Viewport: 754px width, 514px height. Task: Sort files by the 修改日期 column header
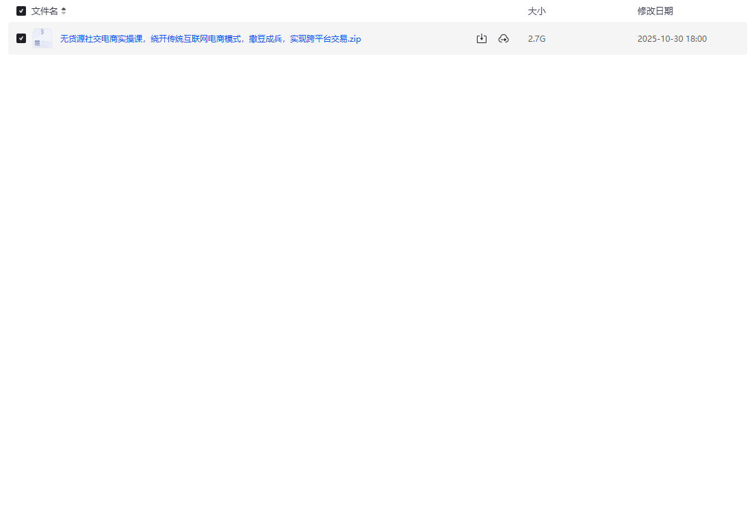(655, 11)
